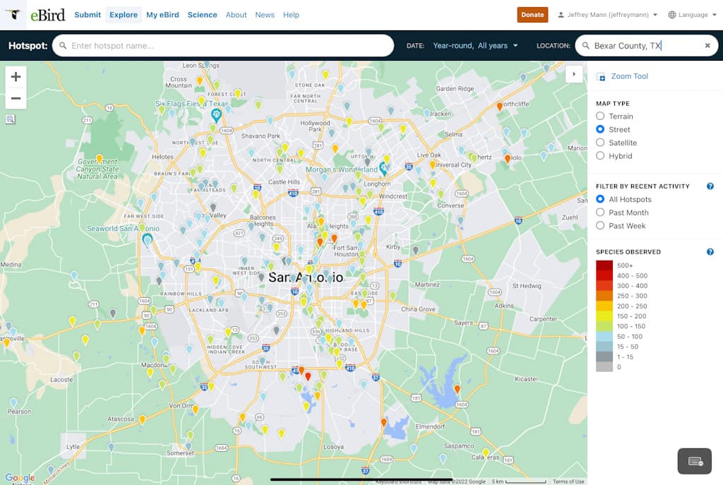Click the 500+ dark red swatch
This screenshot has height=485, width=723.
604,265
